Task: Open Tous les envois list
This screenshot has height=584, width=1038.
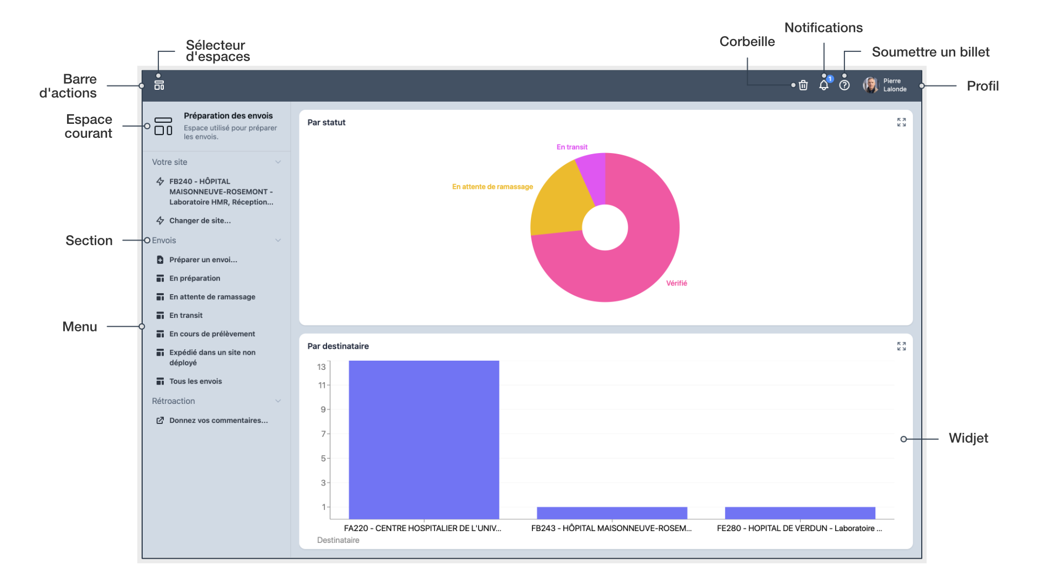Action: (x=195, y=381)
